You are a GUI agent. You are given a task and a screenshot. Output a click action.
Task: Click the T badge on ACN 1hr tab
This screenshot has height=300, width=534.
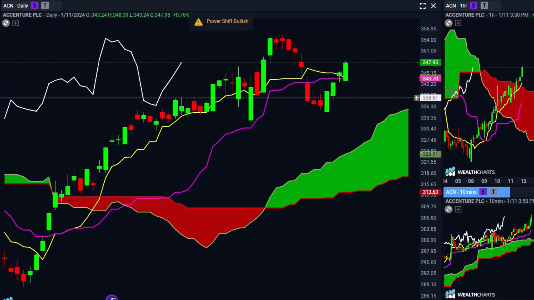(x=484, y=6)
